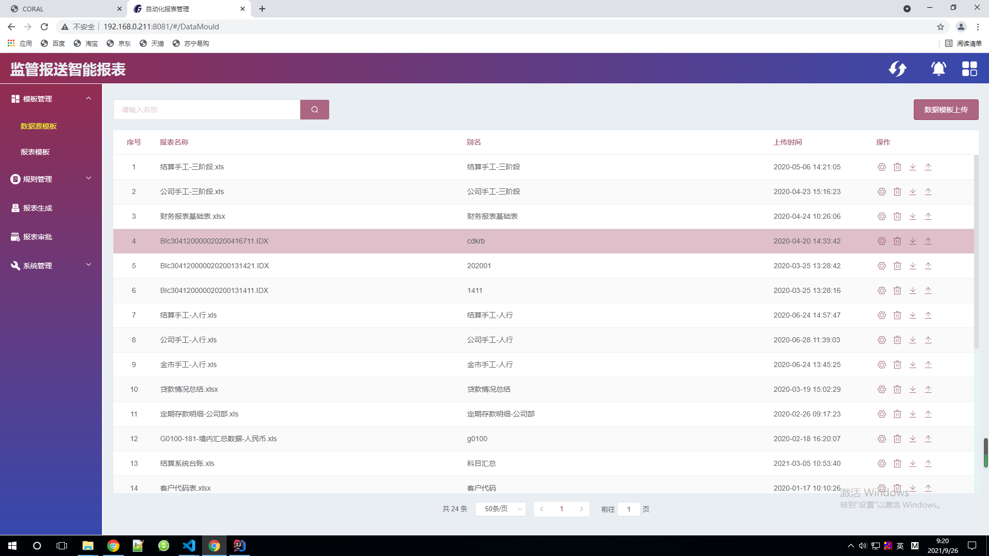Delete the 公司手工-三阶段.xls template with trash icon
The width and height of the screenshot is (989, 556).
(x=897, y=192)
